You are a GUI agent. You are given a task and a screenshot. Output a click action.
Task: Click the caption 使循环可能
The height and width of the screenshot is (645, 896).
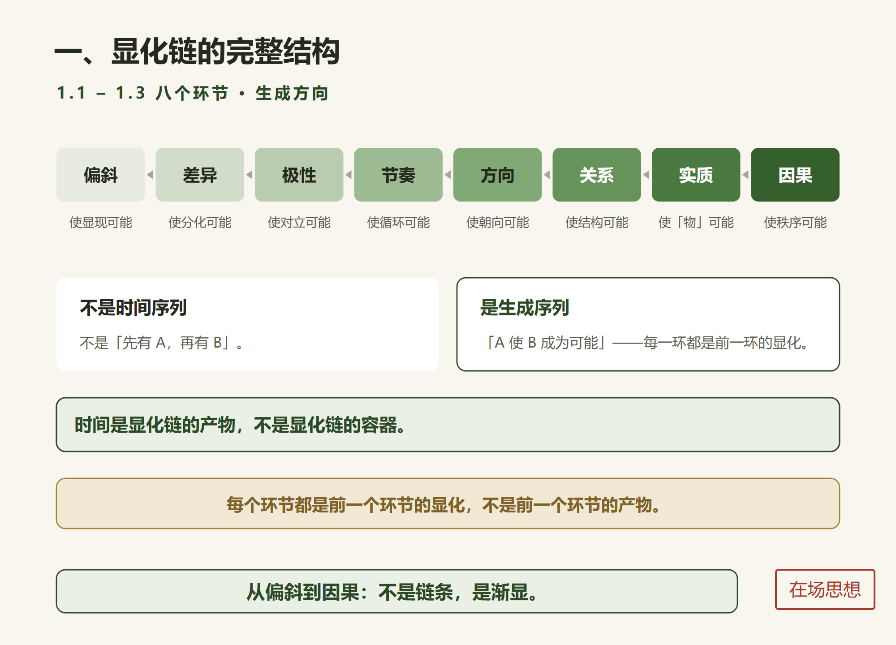(398, 222)
